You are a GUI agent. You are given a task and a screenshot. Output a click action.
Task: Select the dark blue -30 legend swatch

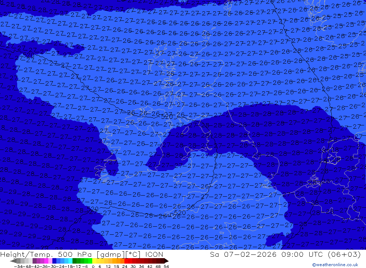pyautogui.click(x=55, y=261)
